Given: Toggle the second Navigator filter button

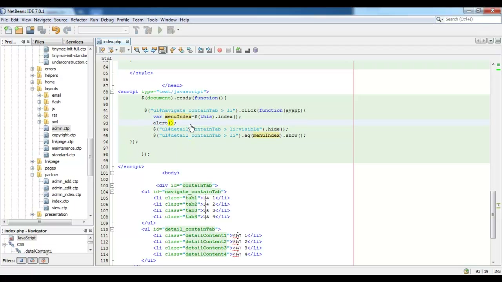Looking at the screenshot, I should point(32,260).
